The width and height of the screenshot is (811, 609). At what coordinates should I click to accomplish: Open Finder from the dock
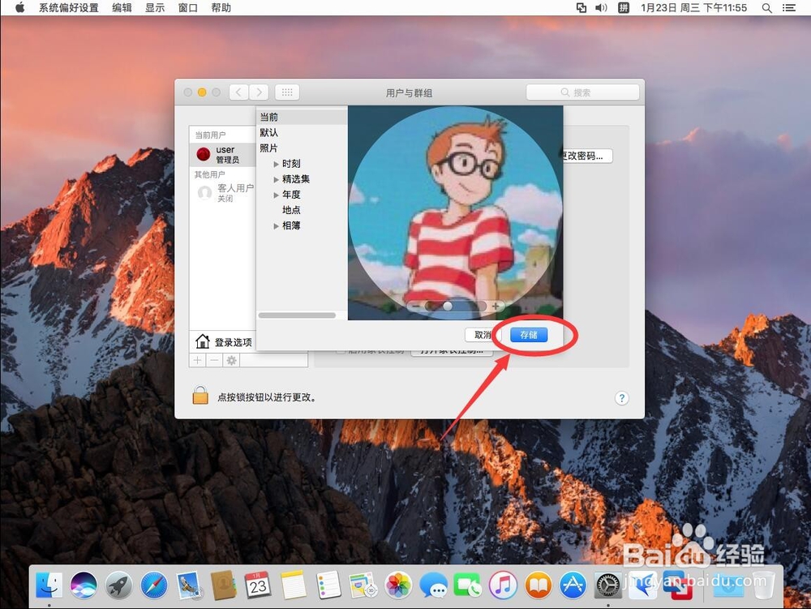point(49,585)
